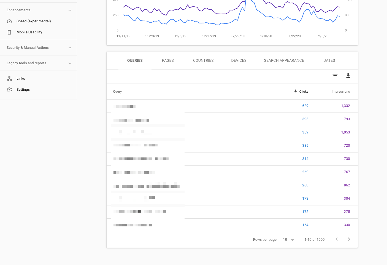Open the SEARCH APPEARANCE tab
This screenshot has height=265, width=387.
click(284, 60)
